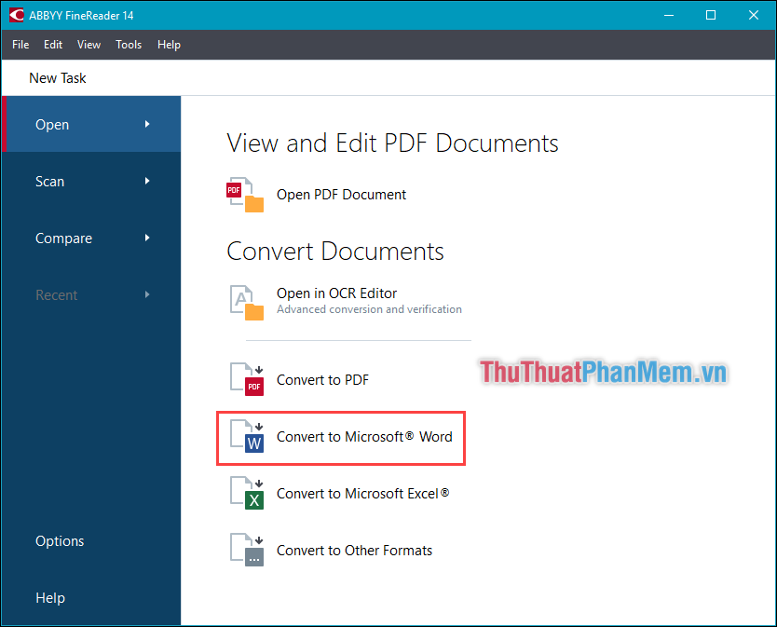
Task: Click the Open PDF Document icon
Action: [x=244, y=194]
